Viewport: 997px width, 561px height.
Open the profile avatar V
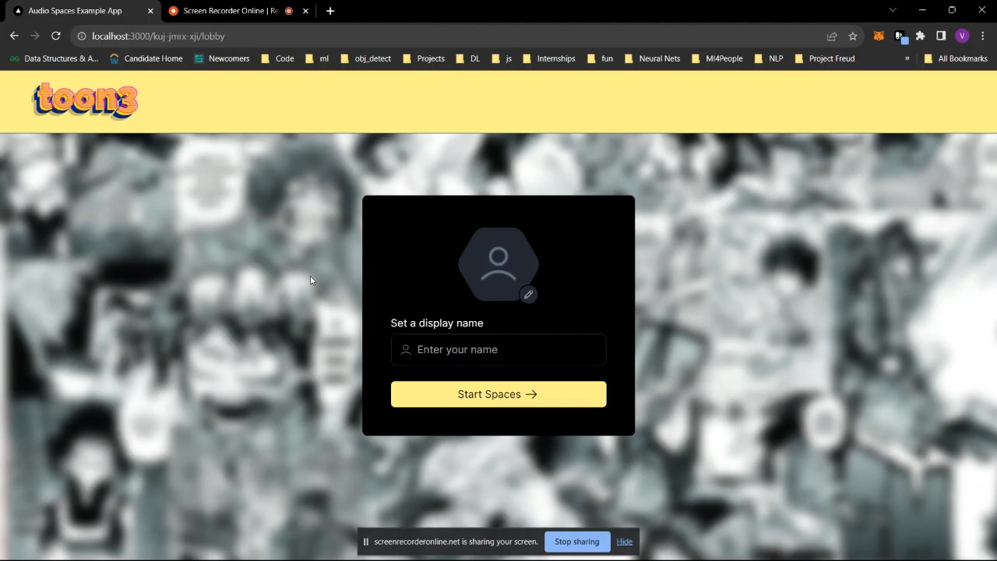pyautogui.click(x=962, y=36)
